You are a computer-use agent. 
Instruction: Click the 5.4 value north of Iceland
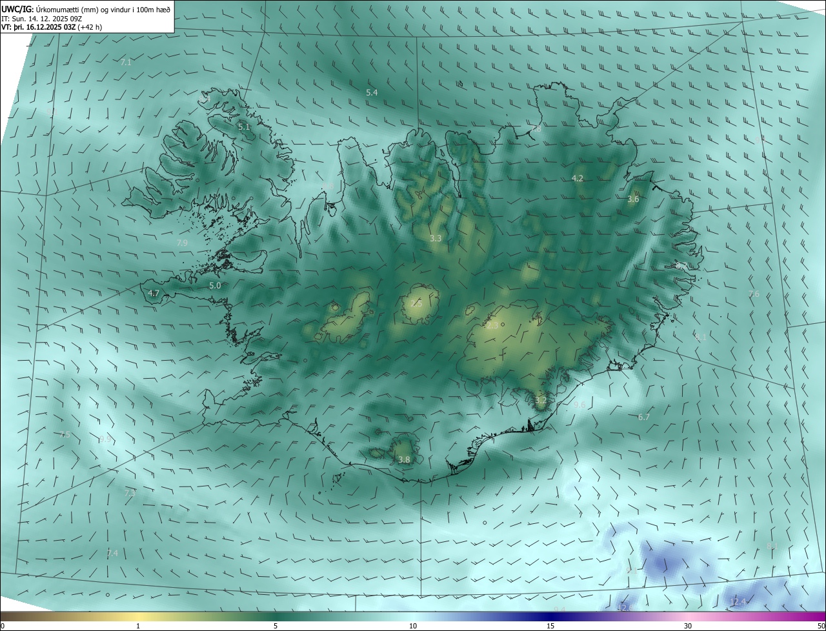tap(372, 93)
